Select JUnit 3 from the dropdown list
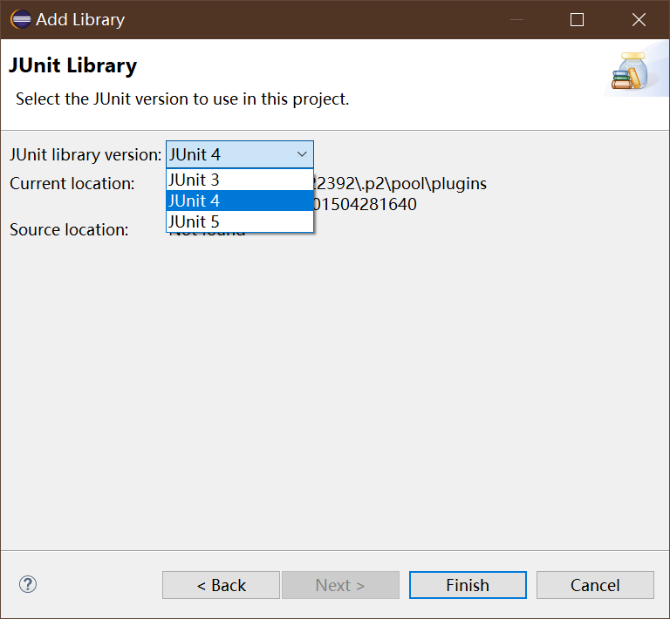 point(240,180)
